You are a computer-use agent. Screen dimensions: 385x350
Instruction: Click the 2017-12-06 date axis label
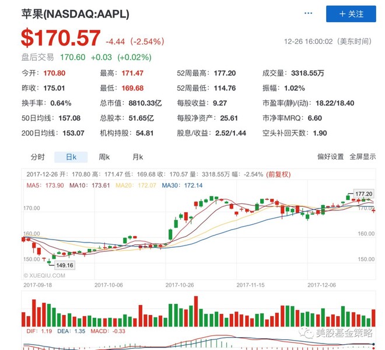[x=321, y=285]
